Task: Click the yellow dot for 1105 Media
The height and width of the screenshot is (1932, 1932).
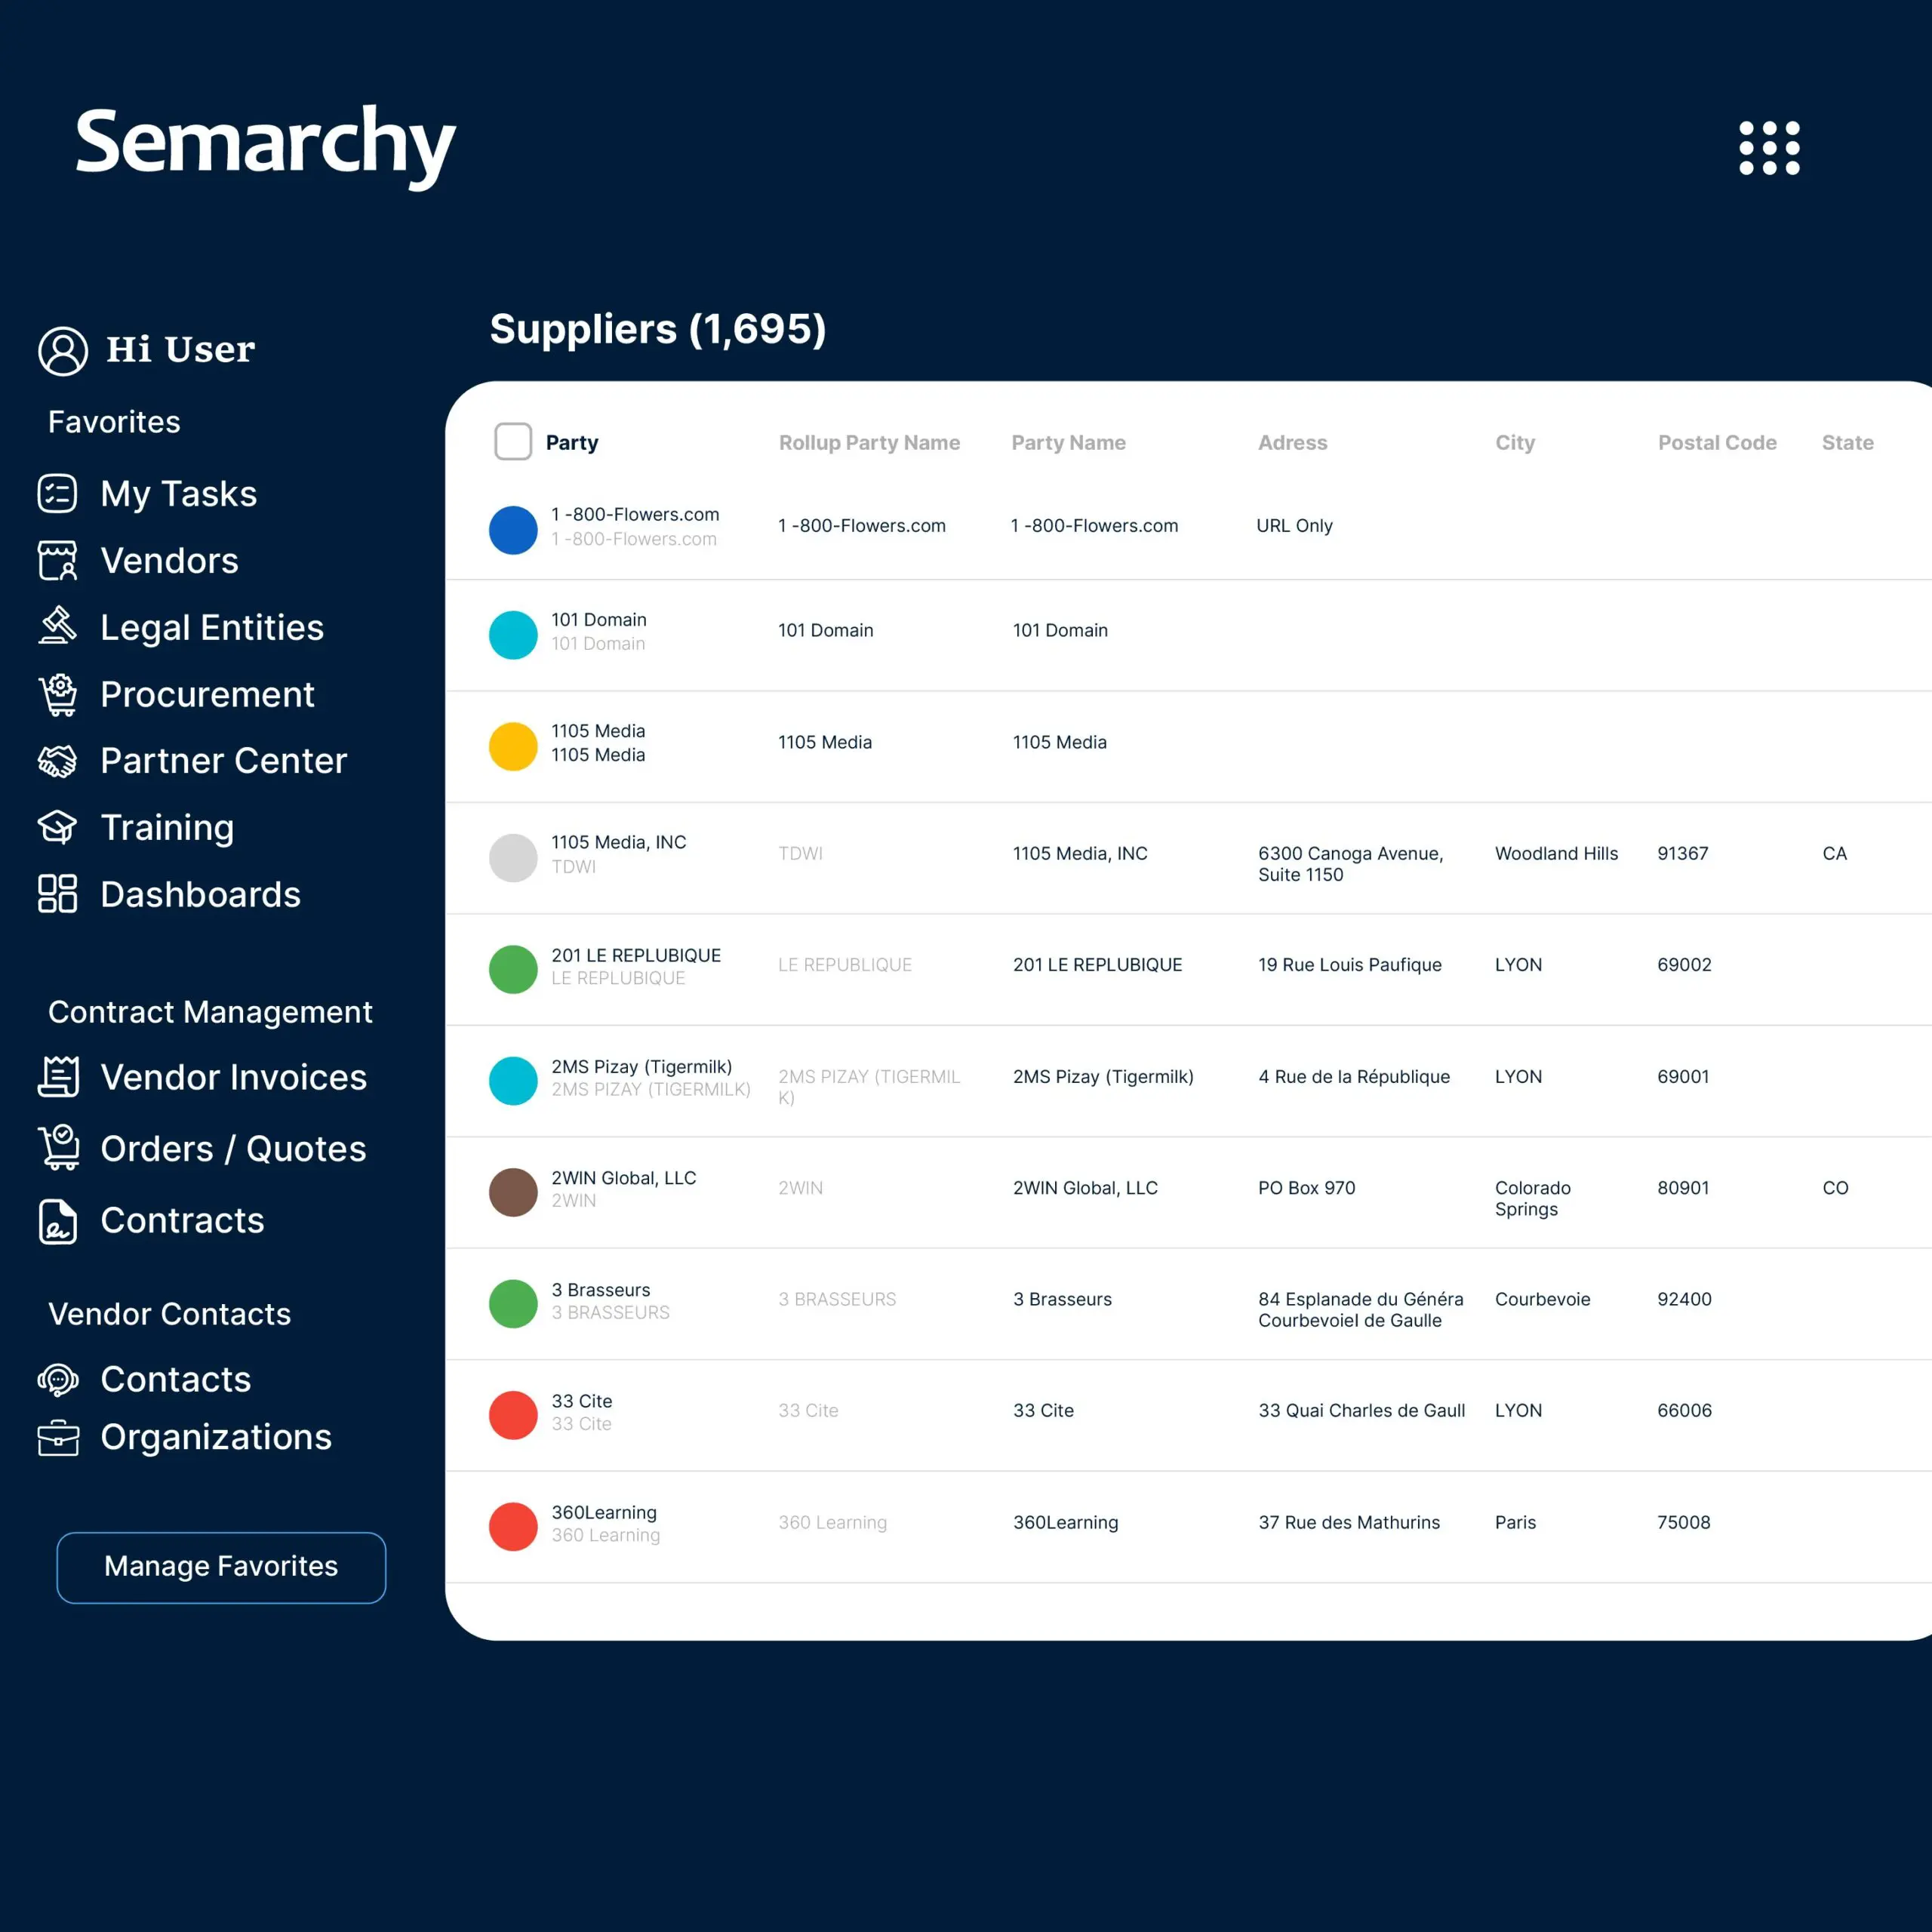Action: [x=513, y=746]
